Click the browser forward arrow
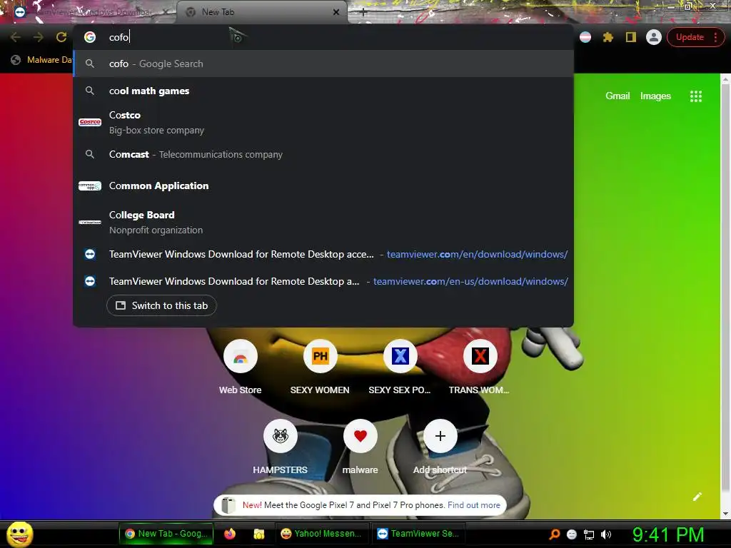Image resolution: width=731 pixels, height=548 pixels. (x=39, y=37)
